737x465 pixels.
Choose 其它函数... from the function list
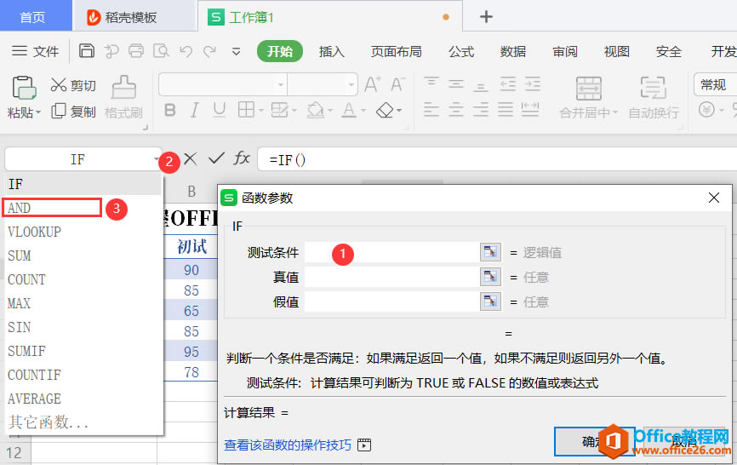pyautogui.click(x=83, y=422)
